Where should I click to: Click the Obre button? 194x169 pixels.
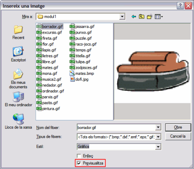click(178, 127)
